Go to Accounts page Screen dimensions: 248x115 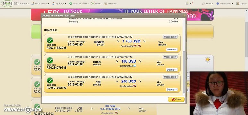(x=110, y=3)
